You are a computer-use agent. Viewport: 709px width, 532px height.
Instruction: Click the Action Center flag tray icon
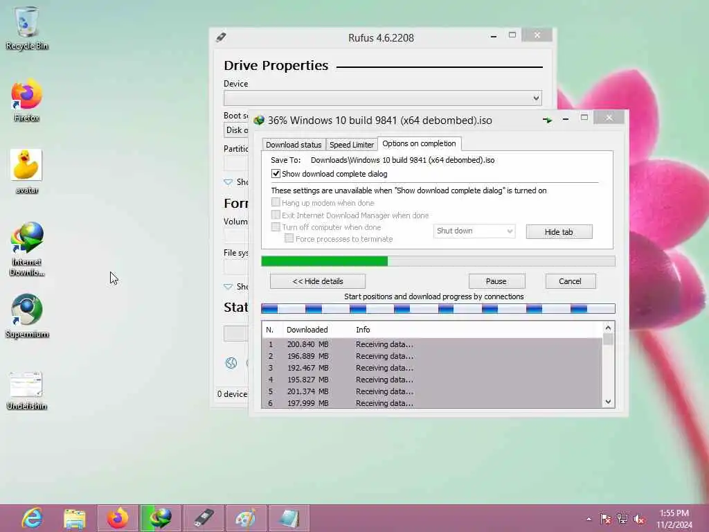(605, 519)
